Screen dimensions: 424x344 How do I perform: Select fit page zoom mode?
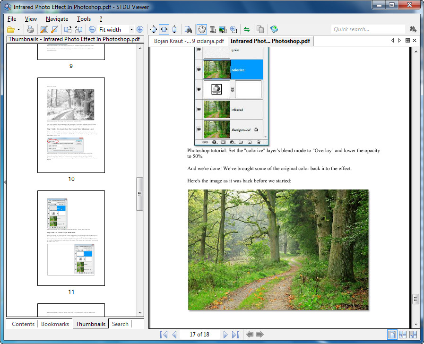[153, 29]
